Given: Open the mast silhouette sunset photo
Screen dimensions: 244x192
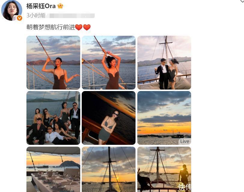Looking at the screenshot, I should [108, 169].
